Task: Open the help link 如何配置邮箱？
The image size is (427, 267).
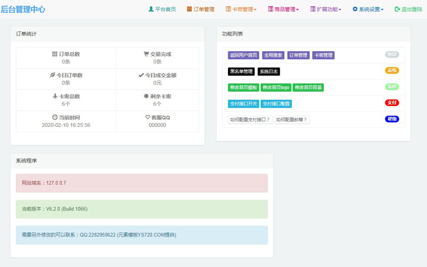Action: click(291, 119)
